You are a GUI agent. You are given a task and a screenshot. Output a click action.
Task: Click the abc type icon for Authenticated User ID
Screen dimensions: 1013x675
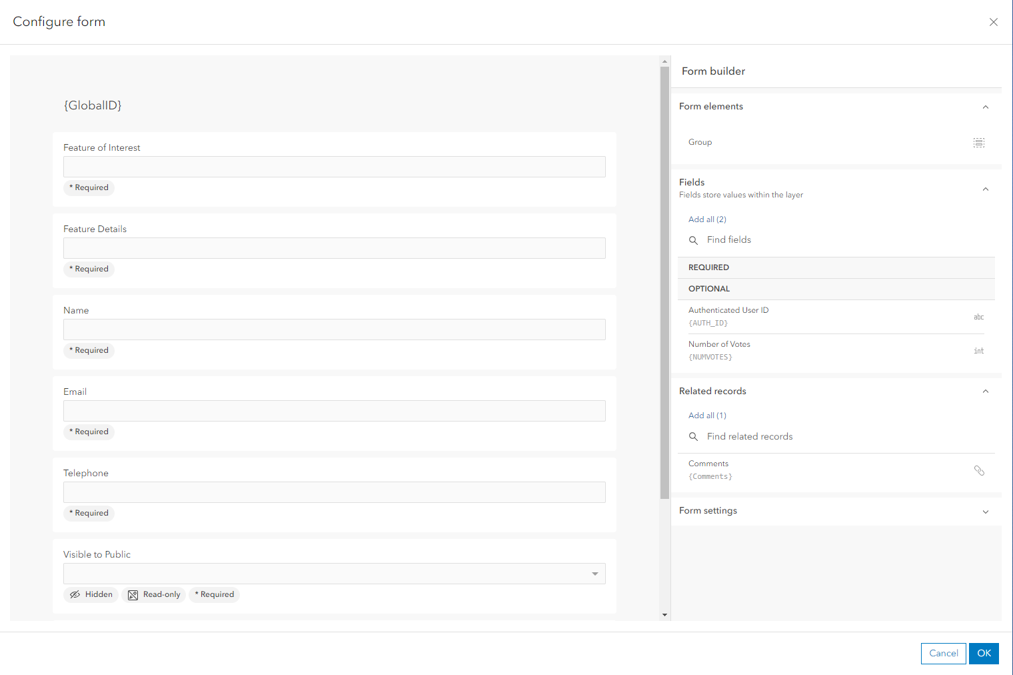coord(978,317)
